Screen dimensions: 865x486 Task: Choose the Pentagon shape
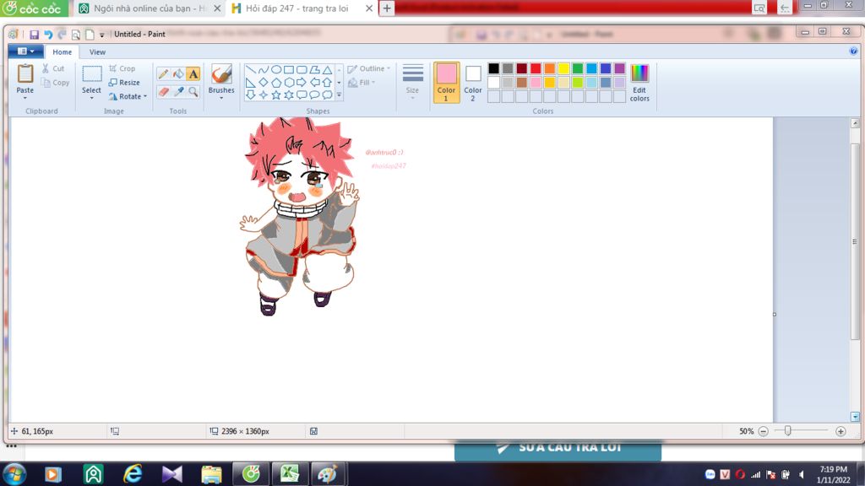[x=276, y=83]
